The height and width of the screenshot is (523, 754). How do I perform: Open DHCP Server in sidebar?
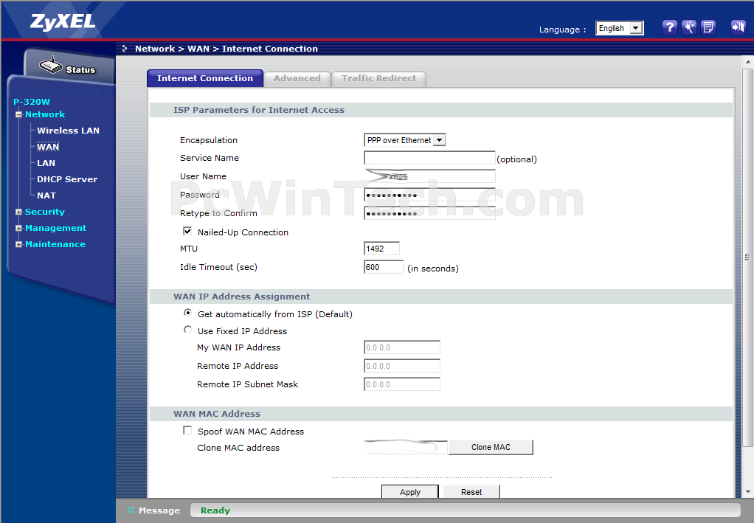67,180
